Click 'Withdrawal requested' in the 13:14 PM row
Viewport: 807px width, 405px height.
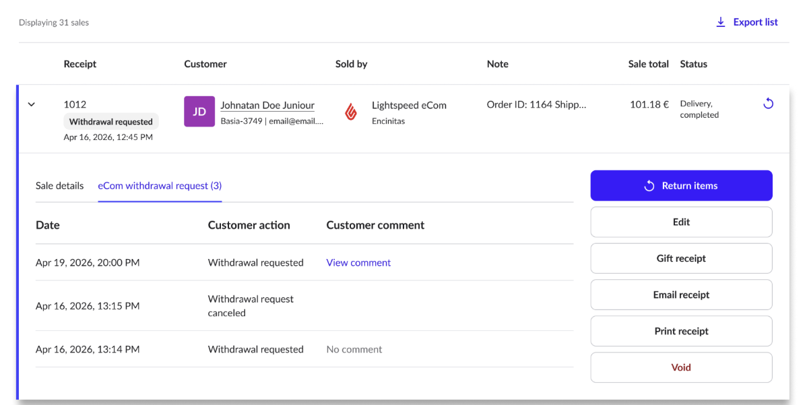click(x=256, y=349)
